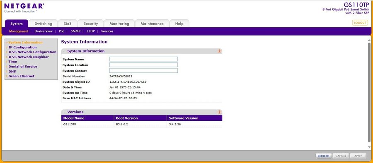
Task: Open the Help tab
Action: tap(179, 24)
